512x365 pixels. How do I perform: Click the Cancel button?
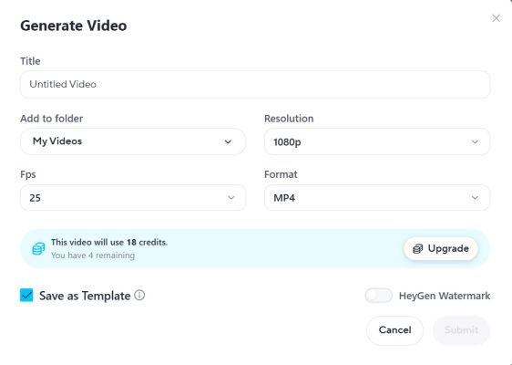[x=394, y=330]
